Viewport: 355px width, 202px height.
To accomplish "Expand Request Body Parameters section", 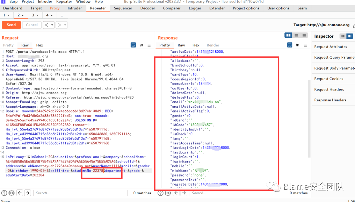I will coord(333,68).
